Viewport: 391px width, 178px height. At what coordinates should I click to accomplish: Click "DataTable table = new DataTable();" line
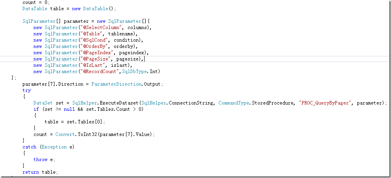tap(70, 9)
